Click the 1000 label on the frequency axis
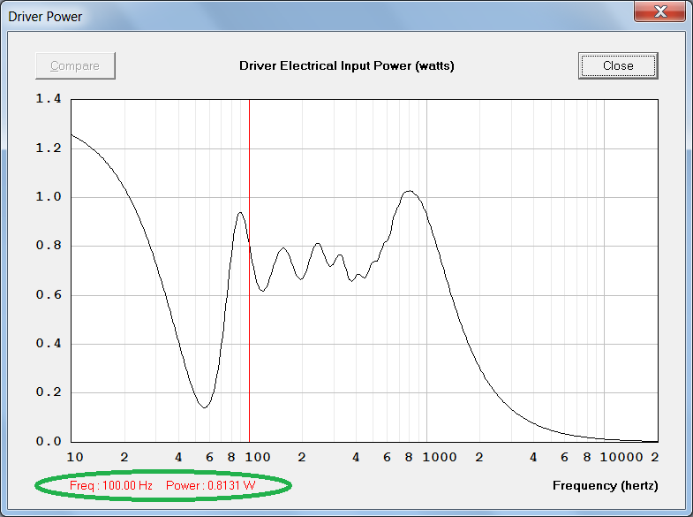Image resolution: width=693 pixels, height=517 pixels. click(x=440, y=457)
